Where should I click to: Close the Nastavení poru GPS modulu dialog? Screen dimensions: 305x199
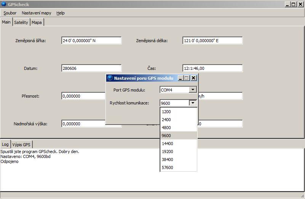tap(193, 78)
